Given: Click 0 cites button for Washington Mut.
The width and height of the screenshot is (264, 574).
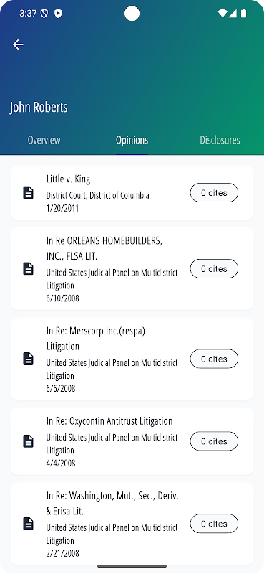Looking at the screenshot, I should (x=214, y=524).
